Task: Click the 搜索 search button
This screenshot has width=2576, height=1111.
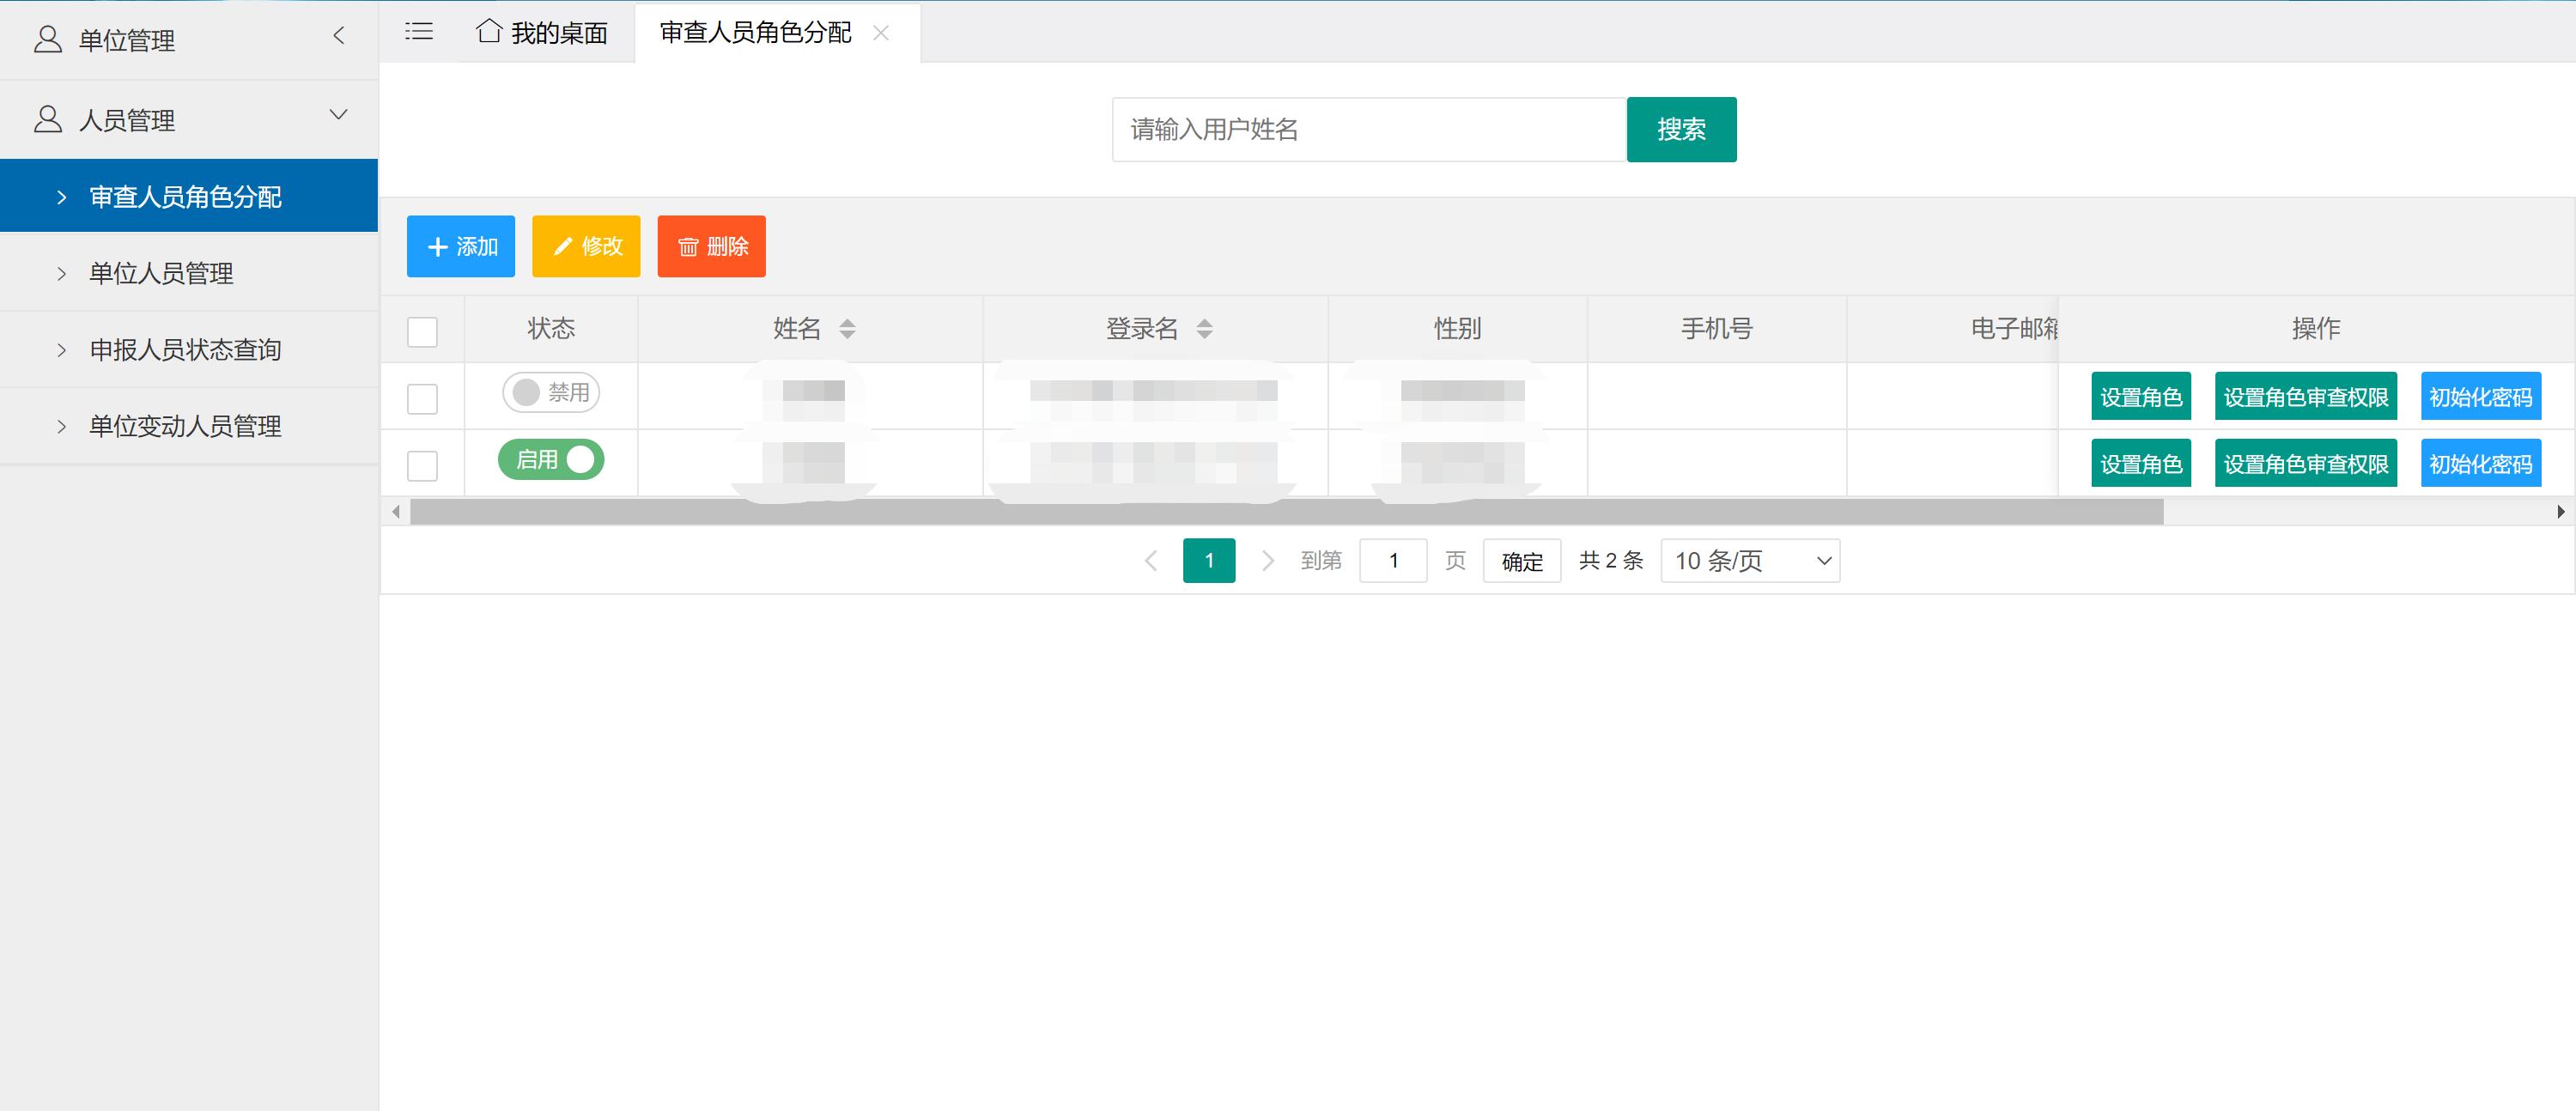Action: [1681, 129]
